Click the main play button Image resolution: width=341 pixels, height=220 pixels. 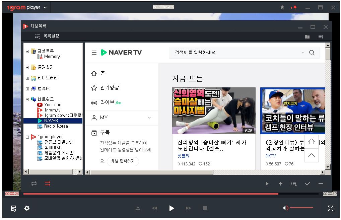pos(172,208)
